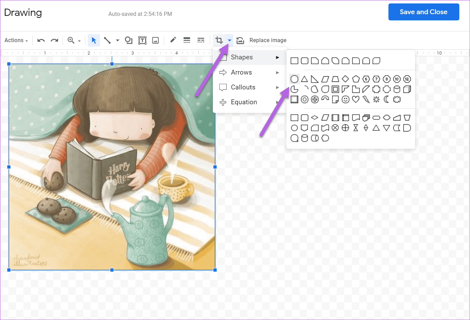Activate the Select arrow tool
470x320 pixels.
point(94,40)
